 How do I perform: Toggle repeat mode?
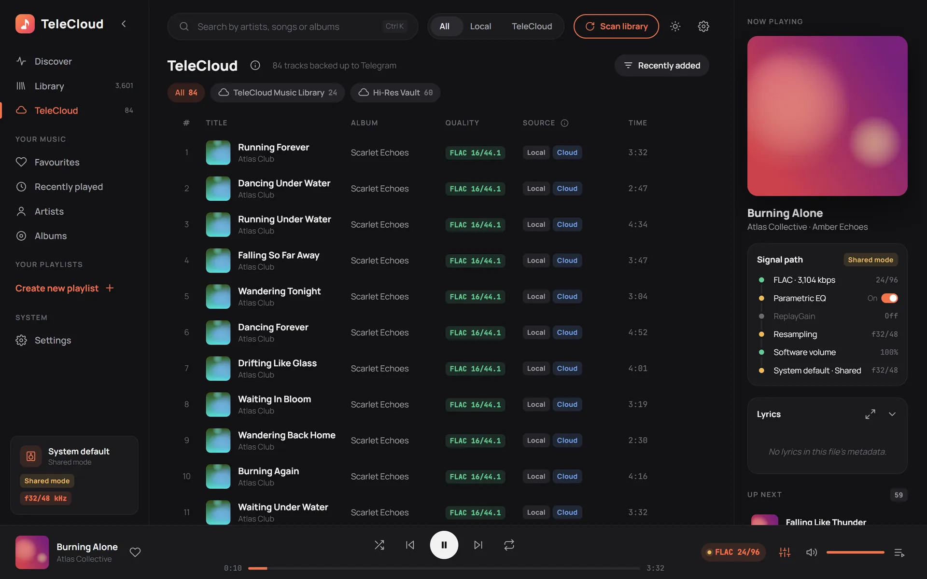[509, 545]
